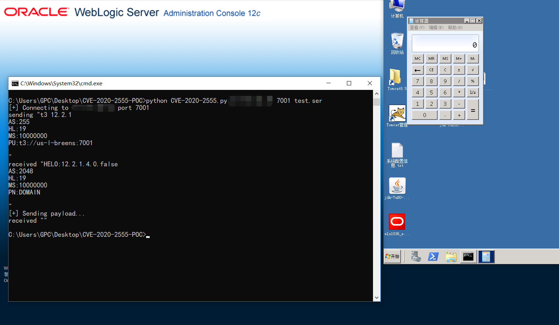The width and height of the screenshot is (559, 325).
Task: Click the 开始 start button
Action: point(392,256)
